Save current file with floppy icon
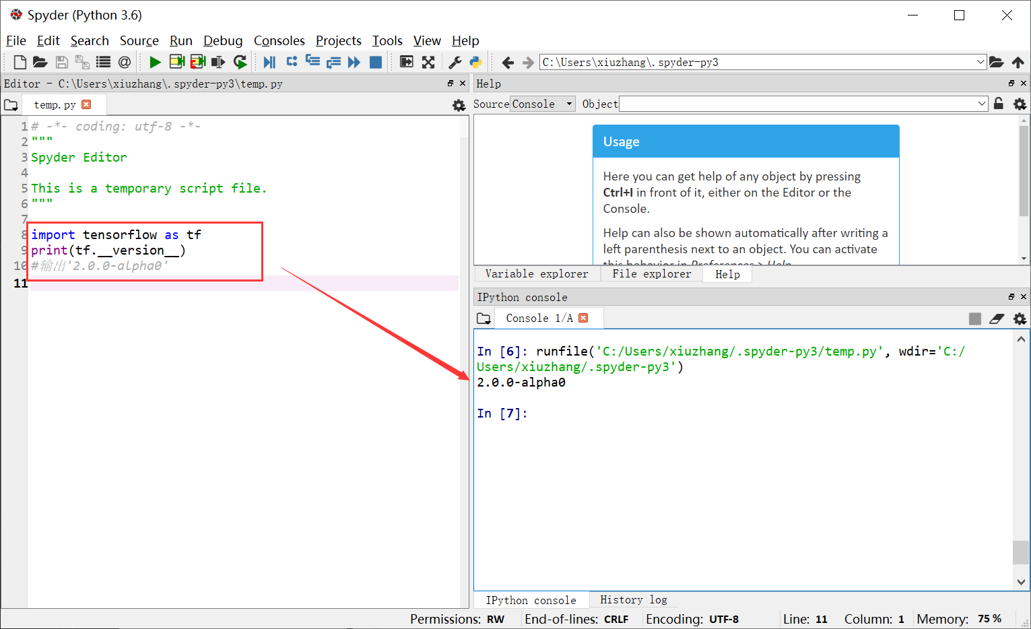 [61, 62]
